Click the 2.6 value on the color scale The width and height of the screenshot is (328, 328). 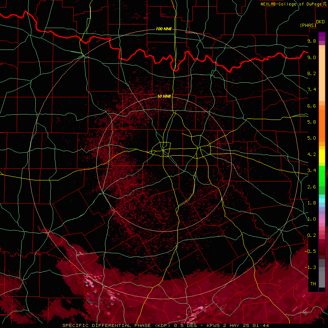[x=312, y=187]
